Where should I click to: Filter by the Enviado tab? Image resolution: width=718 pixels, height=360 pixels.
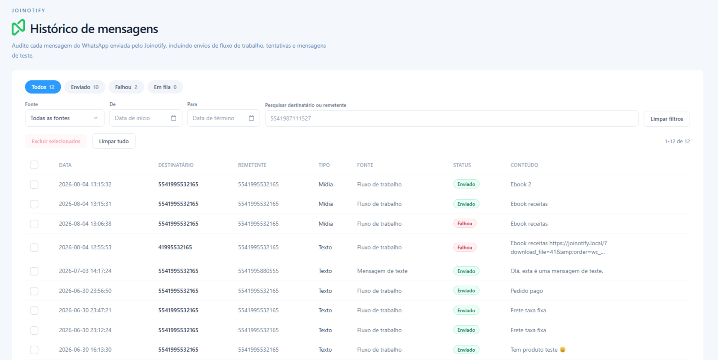pos(85,87)
